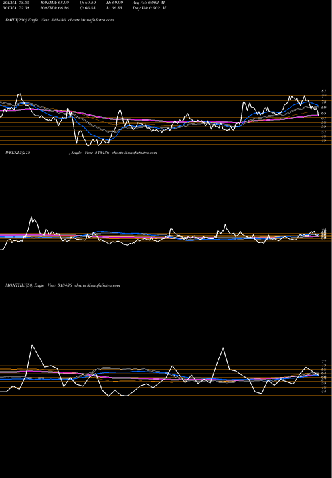332x478 pixels.
Task: Click the DAILY chart title label
Action: [60, 20]
